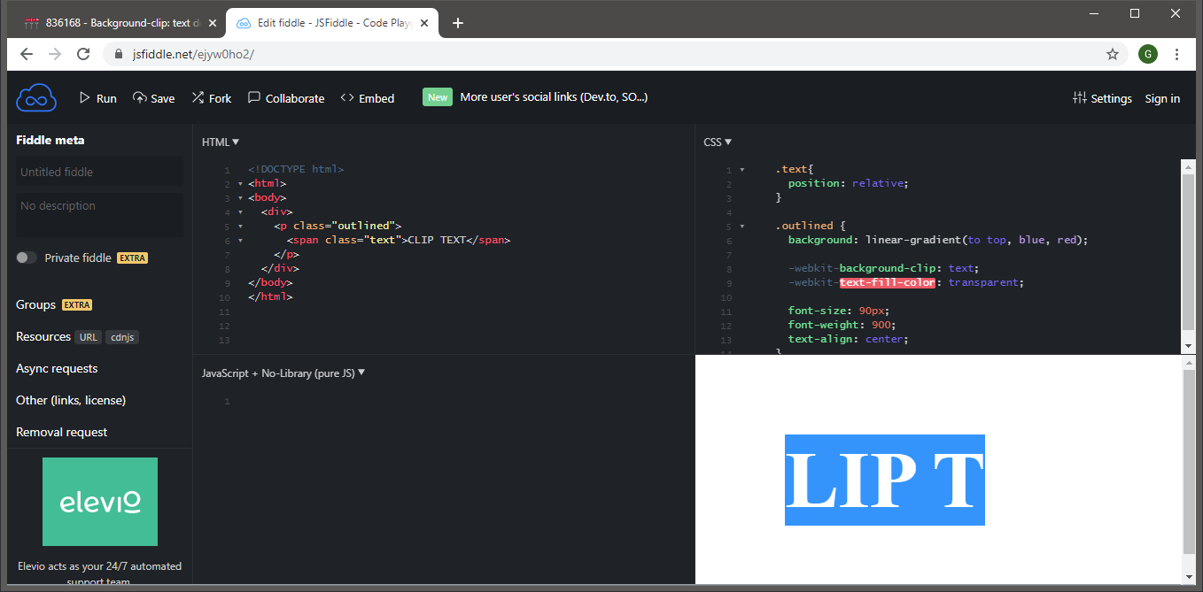
Task: Enable the Private fiddle toggle
Action: (x=27, y=258)
